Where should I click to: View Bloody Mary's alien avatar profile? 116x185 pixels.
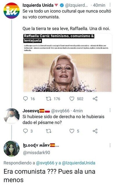click(11, 149)
